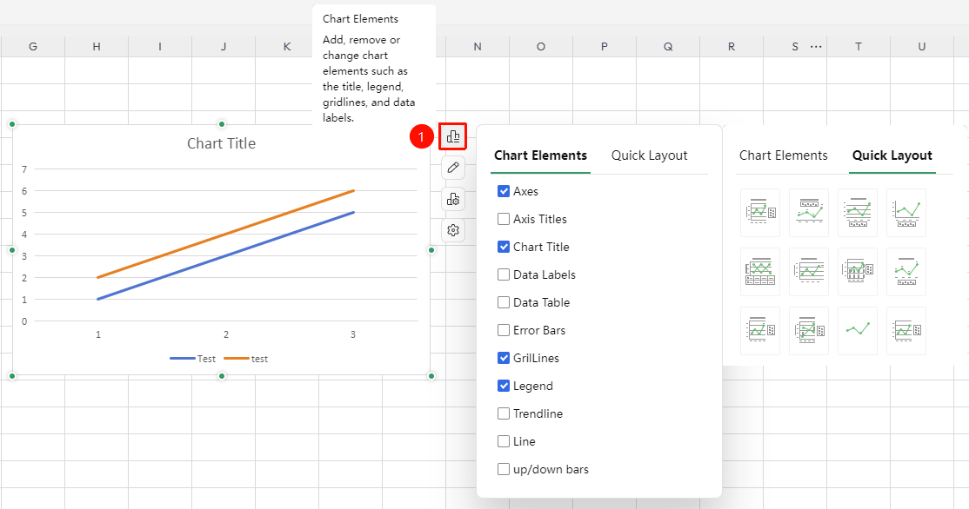Apply the first layout thumbnail in the top row
Image resolution: width=969 pixels, height=509 pixels.
point(760,212)
